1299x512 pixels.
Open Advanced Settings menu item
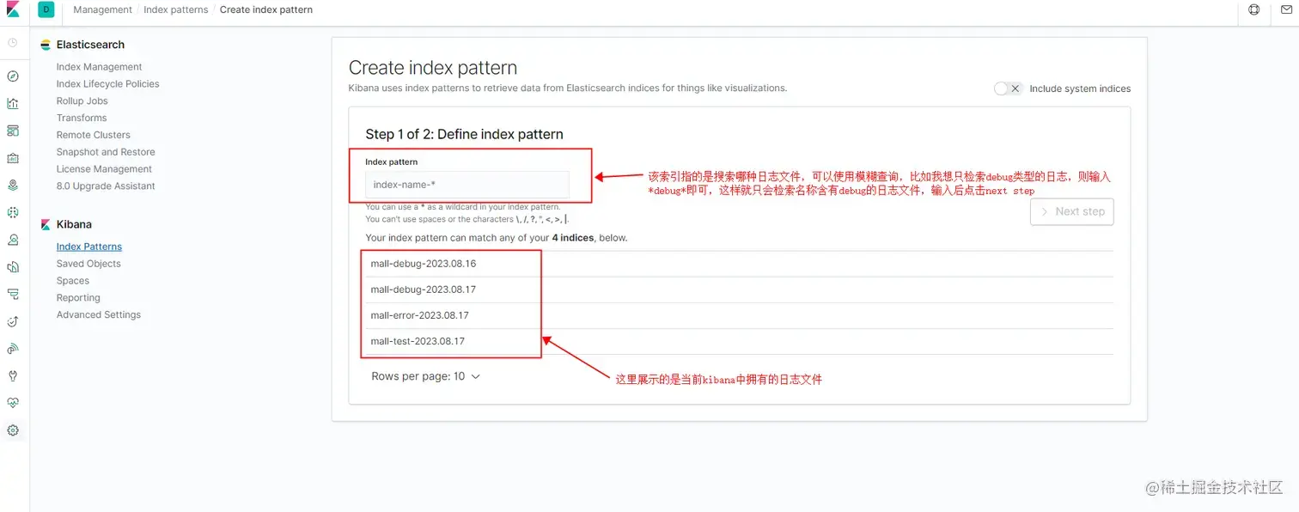[x=99, y=315]
